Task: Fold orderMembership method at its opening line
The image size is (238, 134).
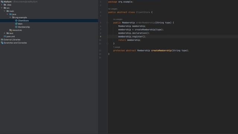Action: point(107,23)
